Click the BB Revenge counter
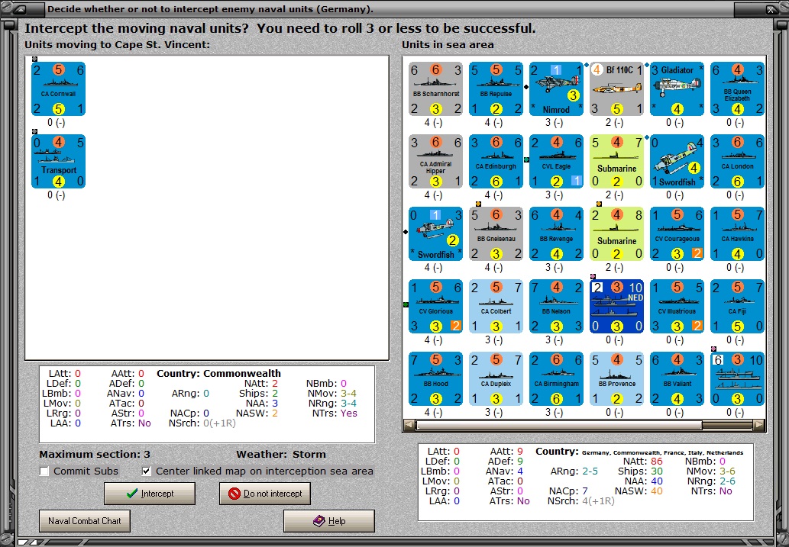The width and height of the screenshot is (789, 547). click(x=557, y=233)
